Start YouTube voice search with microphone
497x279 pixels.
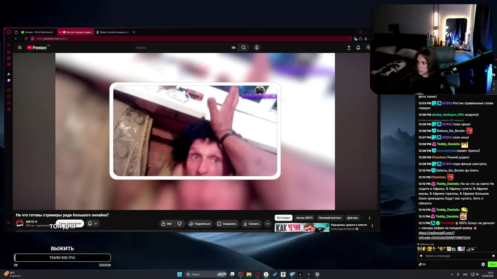pyautogui.click(x=256, y=48)
